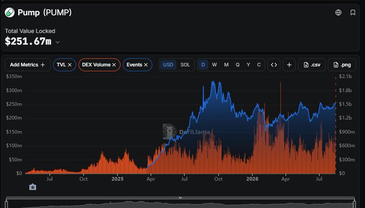Select monthly (M) interval
The width and height of the screenshot is (365, 208).
tap(227, 65)
